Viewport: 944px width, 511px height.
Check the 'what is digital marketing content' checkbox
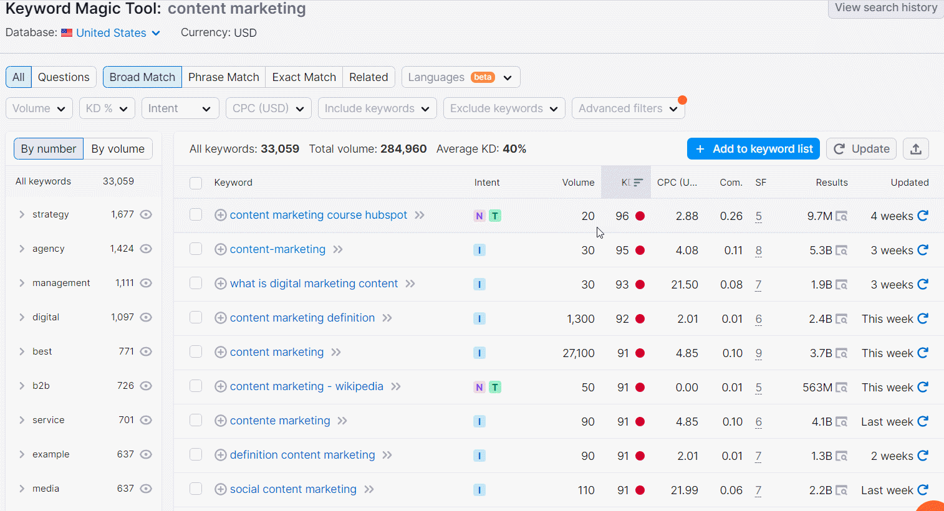pyautogui.click(x=196, y=283)
